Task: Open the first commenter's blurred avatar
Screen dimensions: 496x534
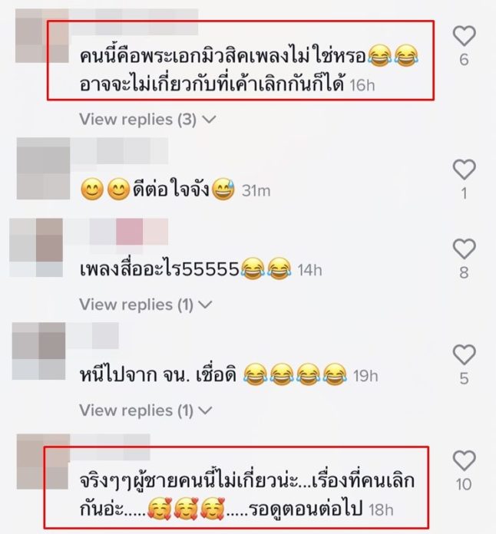Action: coord(42,36)
